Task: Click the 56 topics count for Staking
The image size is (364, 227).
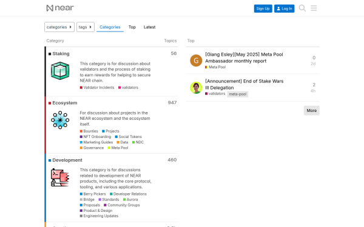Action: [174, 53]
